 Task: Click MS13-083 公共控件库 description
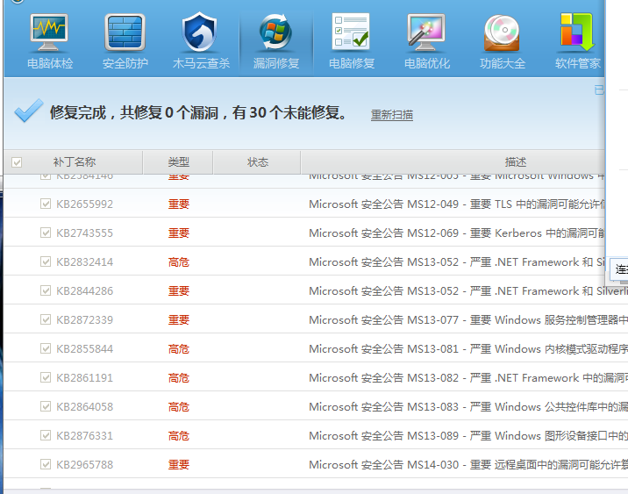(468, 406)
